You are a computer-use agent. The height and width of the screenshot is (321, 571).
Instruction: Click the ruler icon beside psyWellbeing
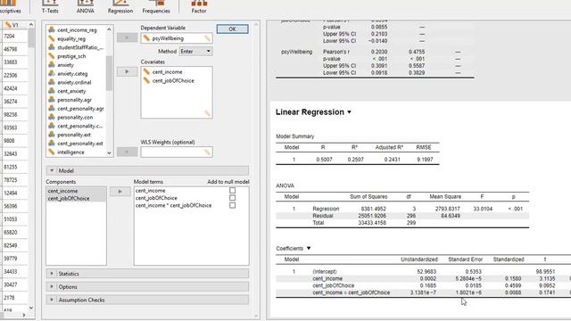pyautogui.click(x=146, y=38)
